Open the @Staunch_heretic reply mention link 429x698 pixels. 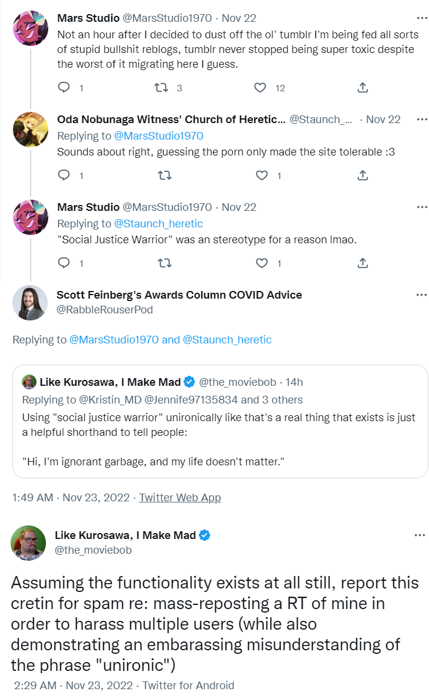159,223
